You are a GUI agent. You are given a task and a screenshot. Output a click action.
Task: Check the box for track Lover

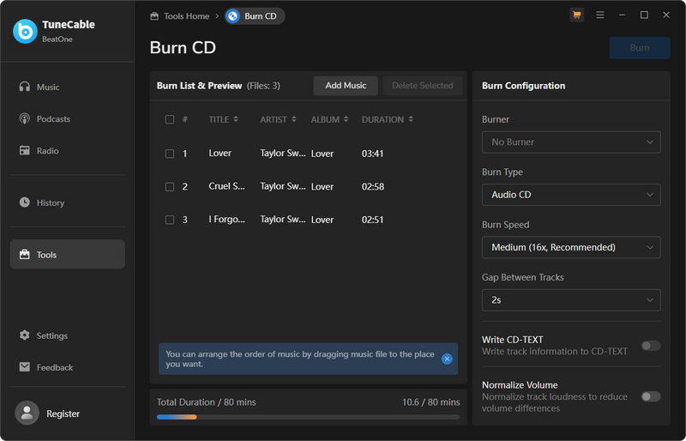(x=169, y=154)
